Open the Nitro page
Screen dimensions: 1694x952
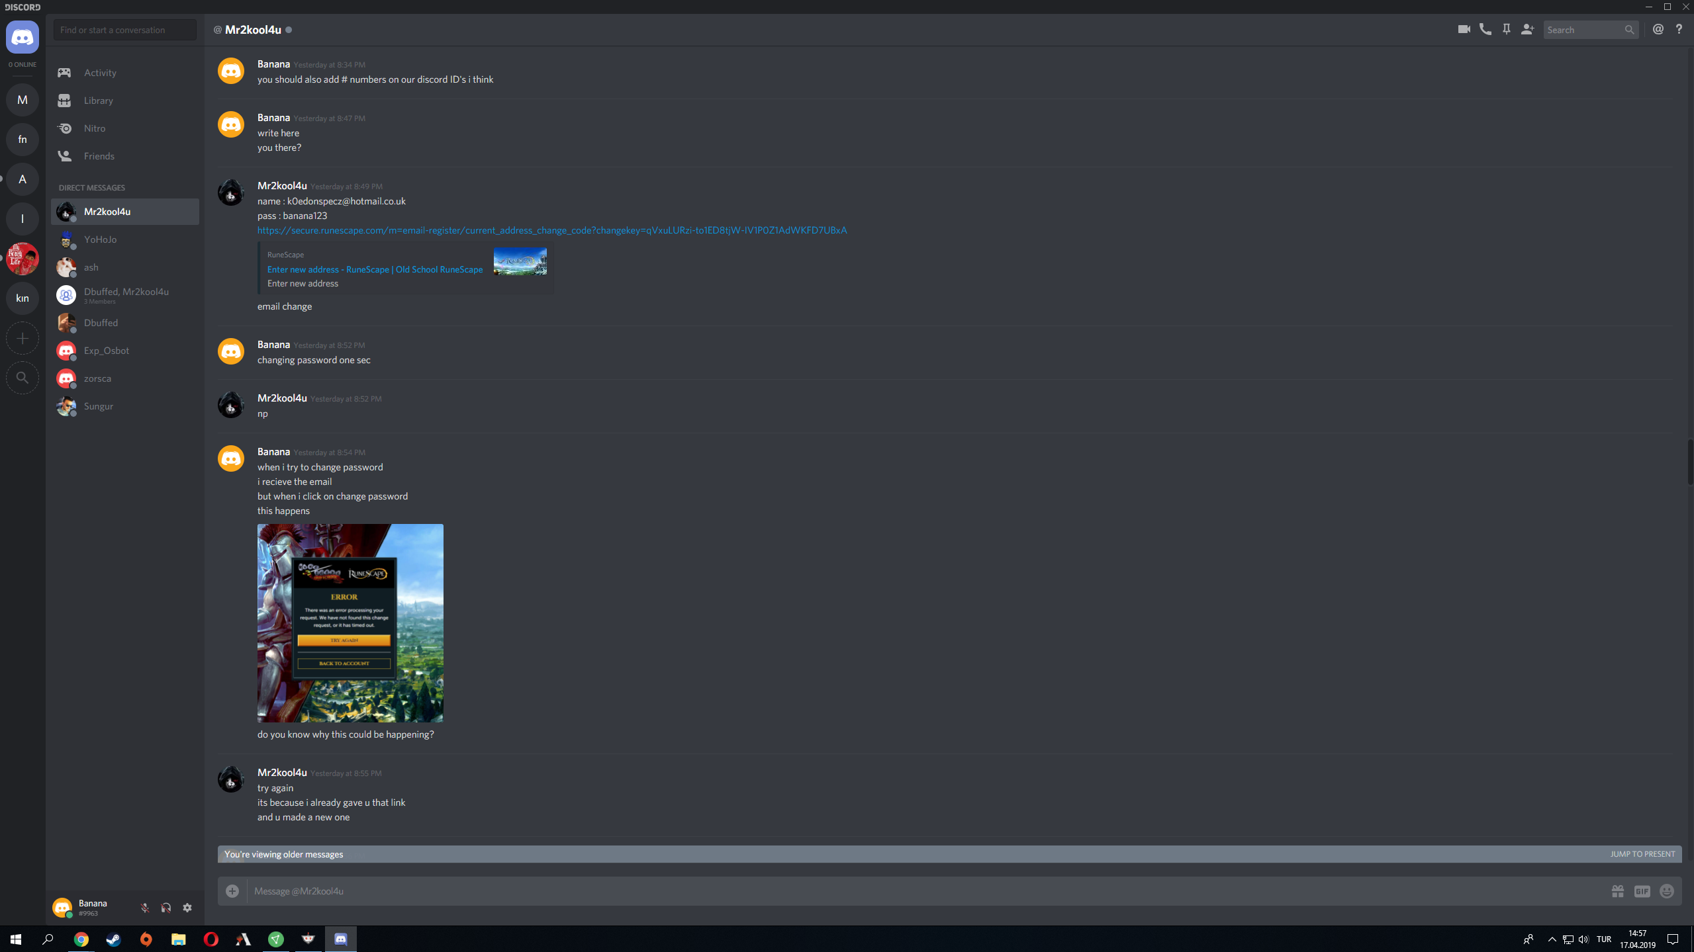(95, 128)
